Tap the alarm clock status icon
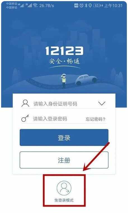 (x=81, y=5)
